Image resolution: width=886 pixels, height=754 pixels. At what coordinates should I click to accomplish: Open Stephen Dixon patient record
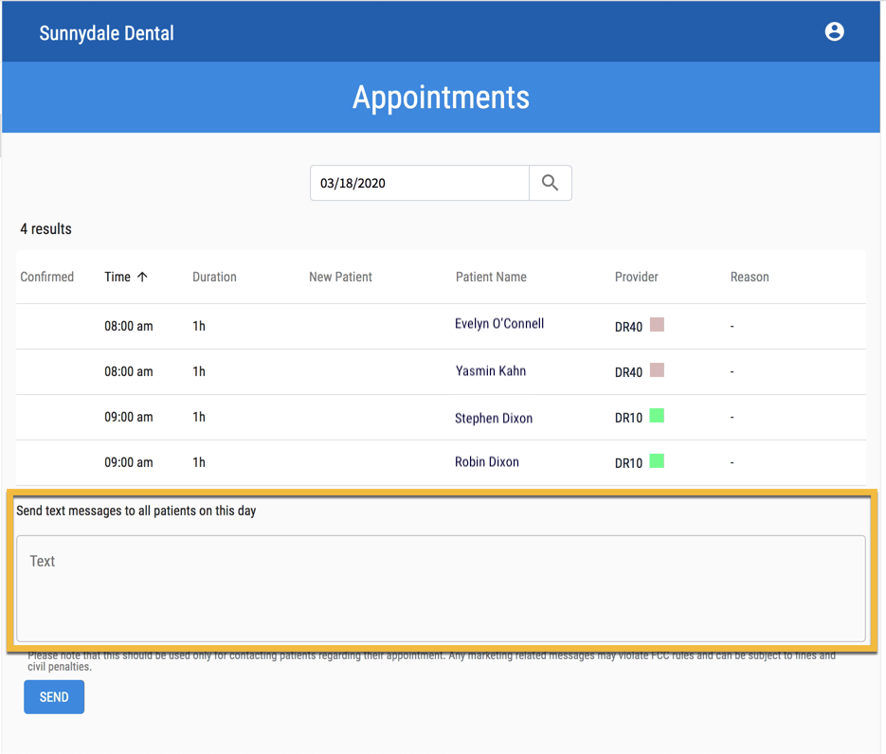point(494,419)
